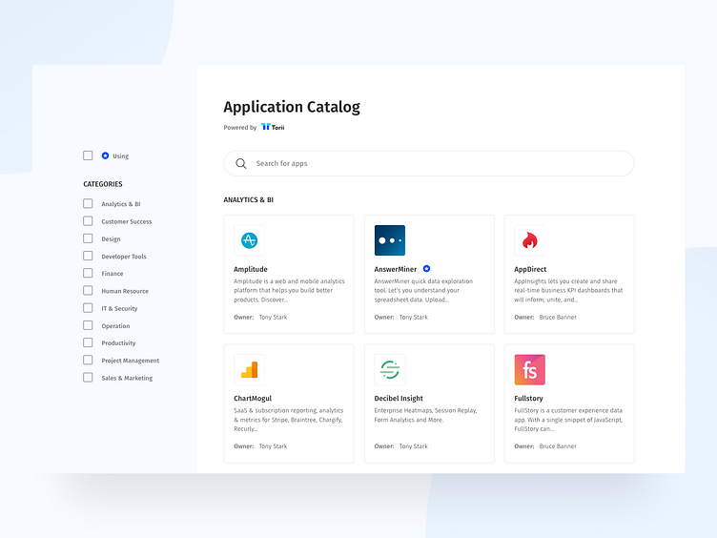Screen dimensions: 717x538
Task: Click the ANALYTICS & BI section heading
Action: pos(248,200)
